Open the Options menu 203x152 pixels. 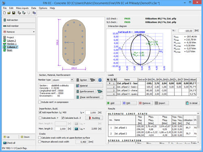tap(43, 8)
